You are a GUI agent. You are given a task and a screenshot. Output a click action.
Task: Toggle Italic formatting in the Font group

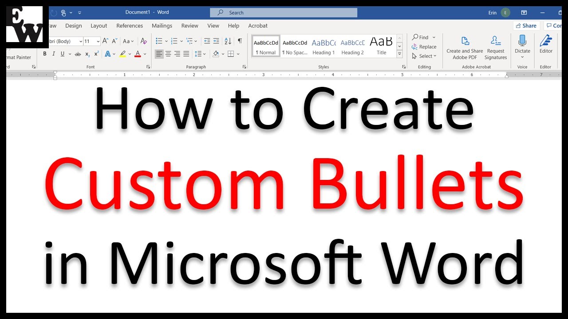[x=54, y=54]
